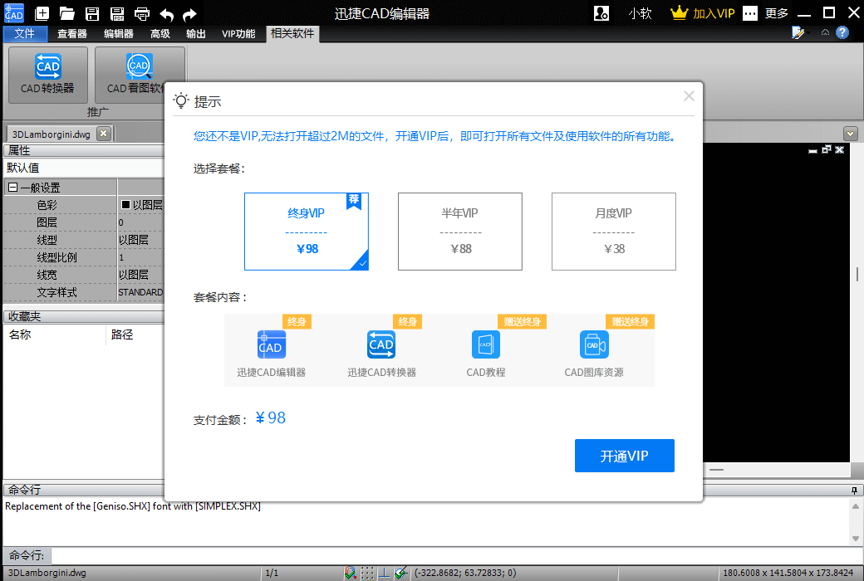Open the 文件 menu
This screenshot has width=864, height=581.
coord(25,33)
